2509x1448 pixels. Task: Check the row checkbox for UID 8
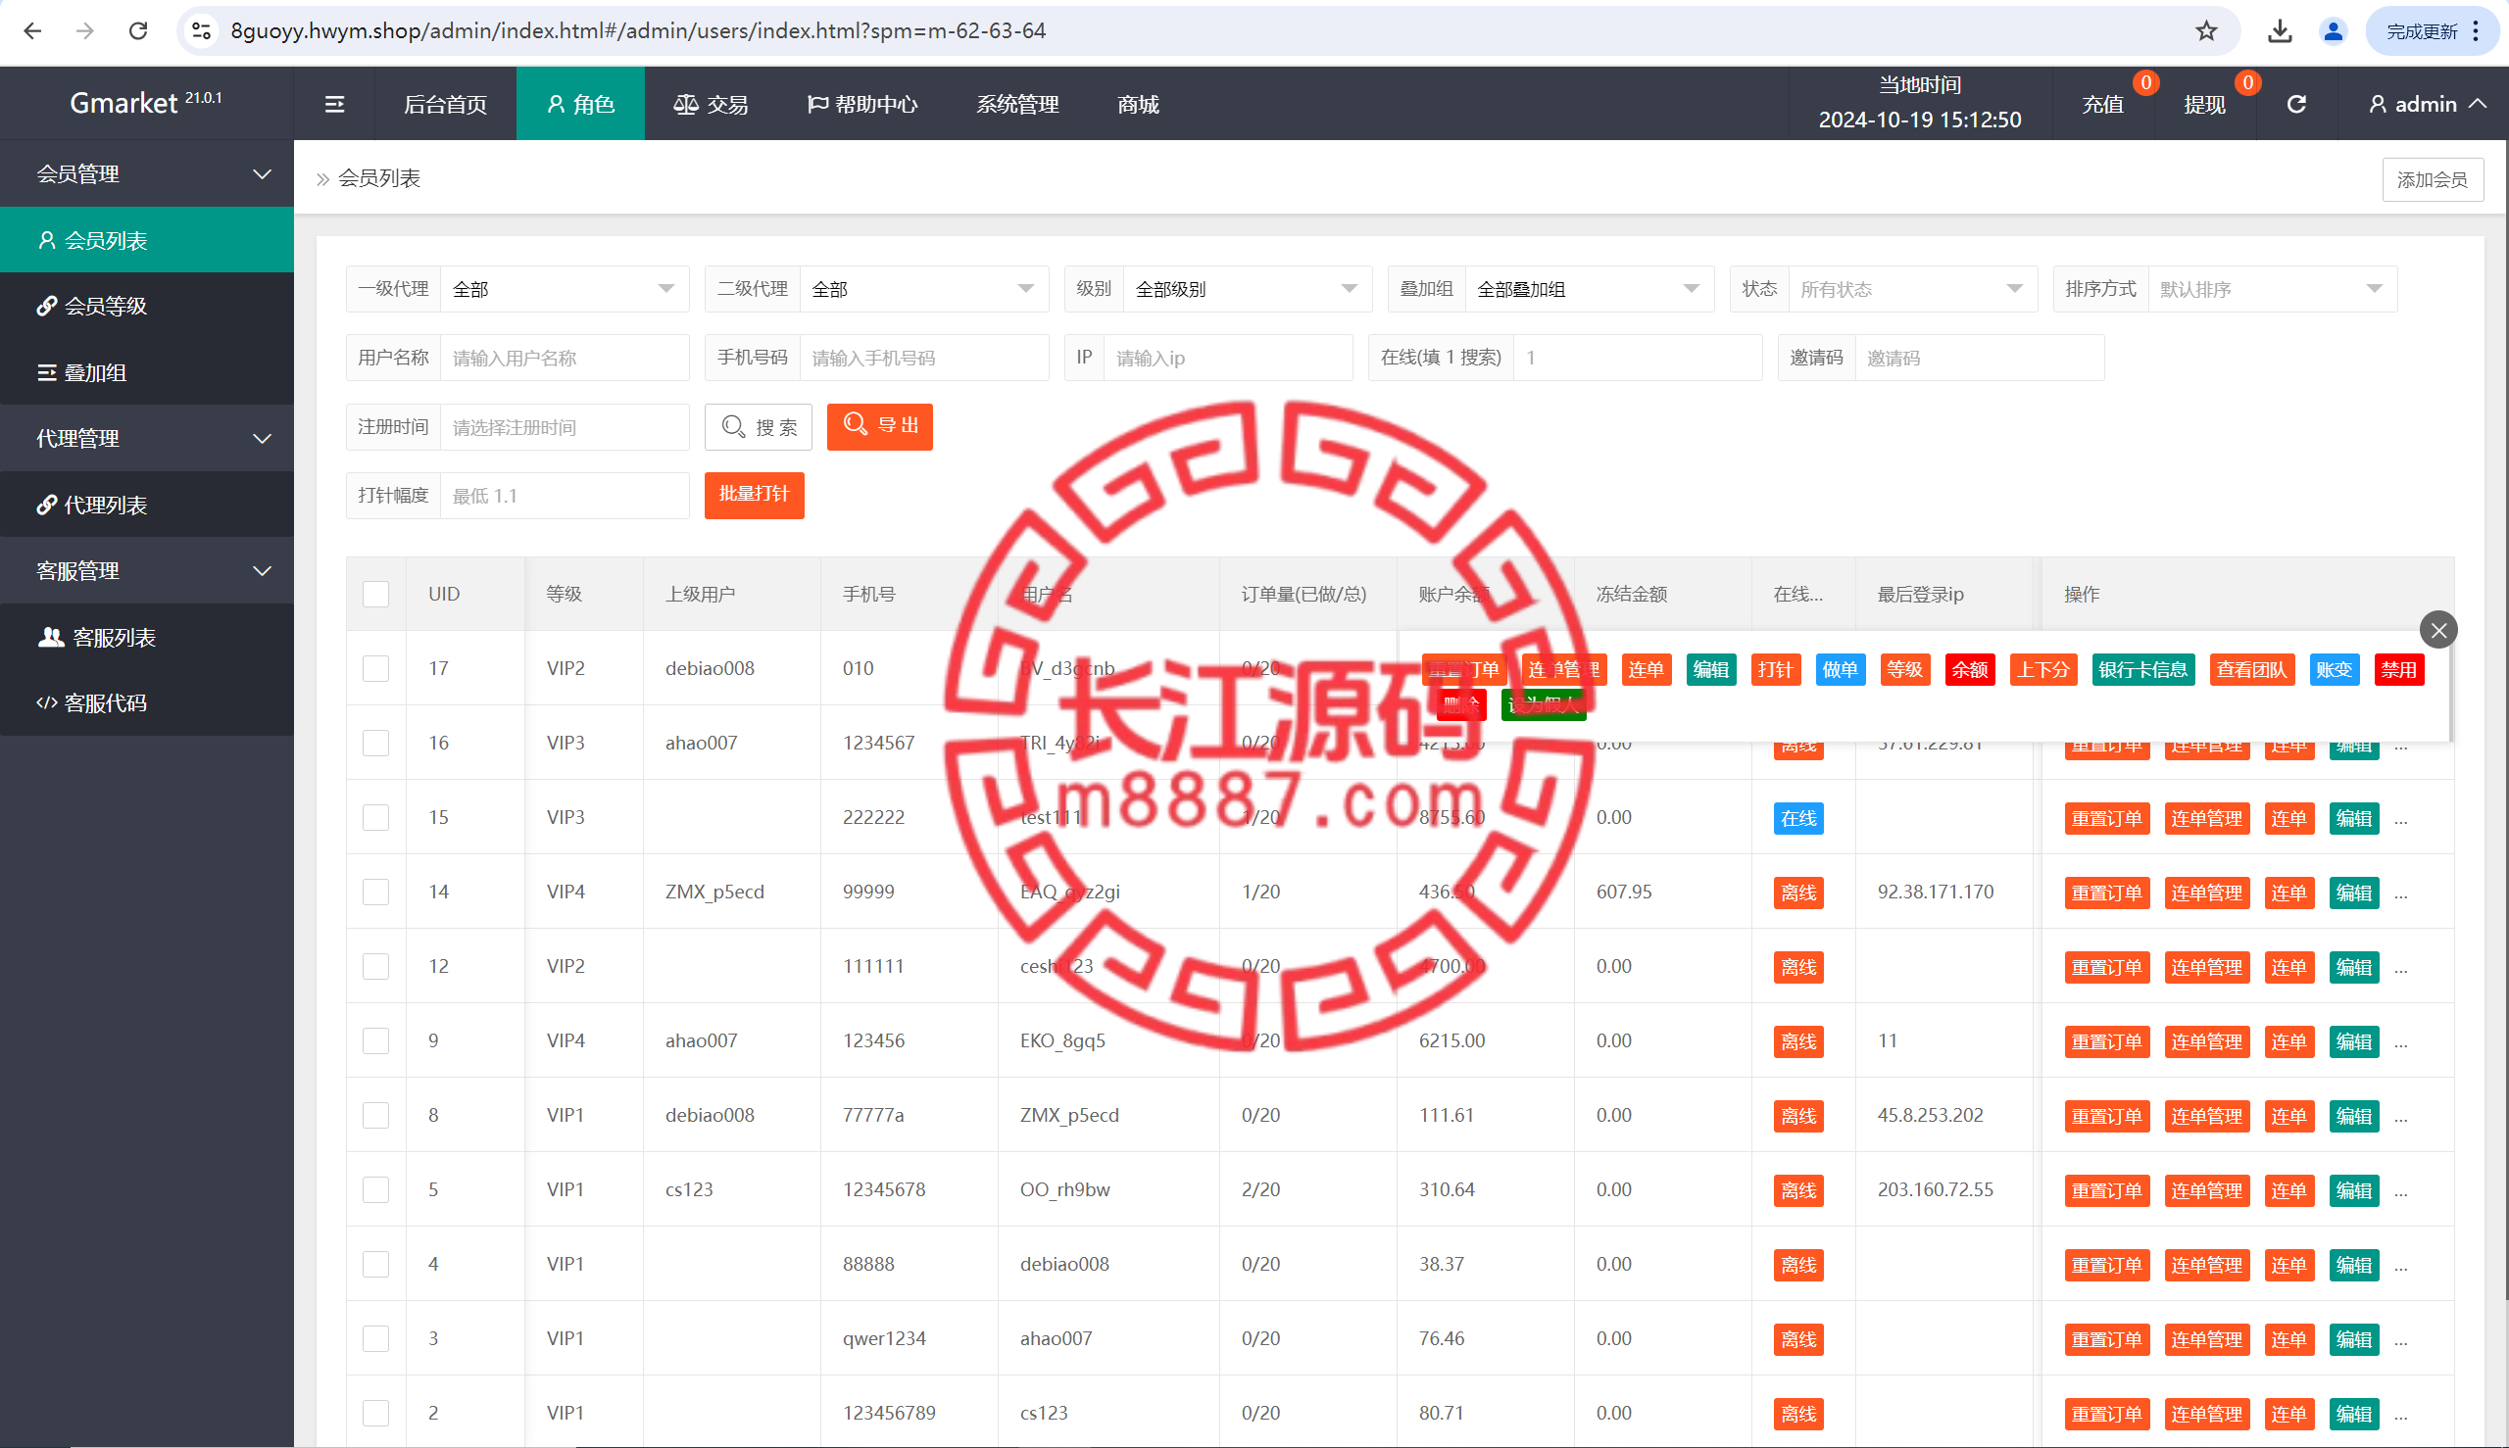(x=375, y=1115)
